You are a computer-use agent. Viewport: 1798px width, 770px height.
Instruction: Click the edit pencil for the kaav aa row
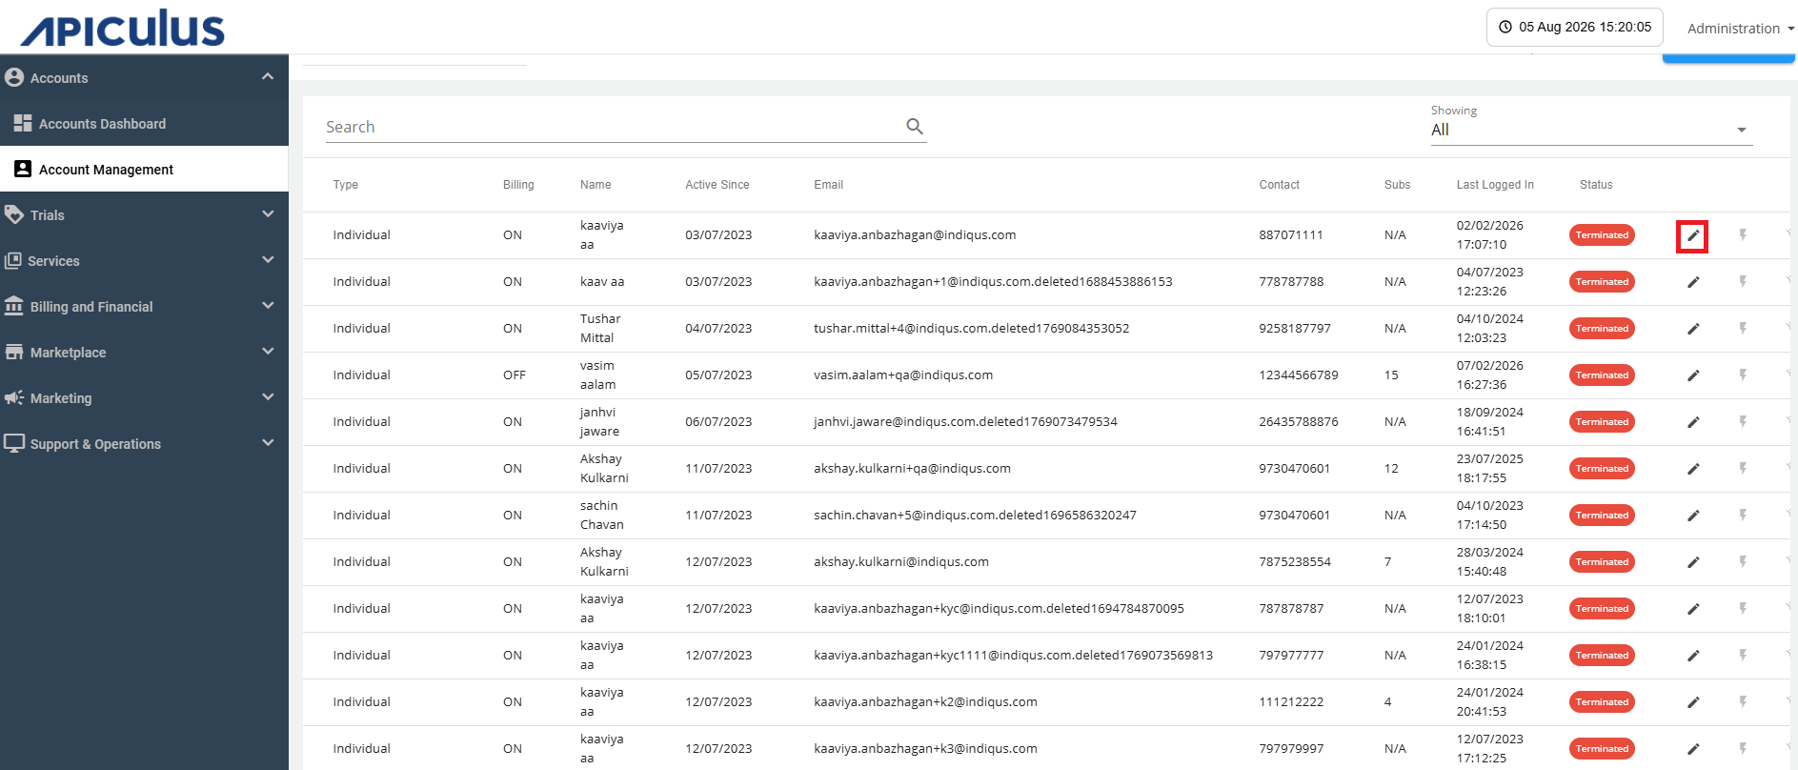1692,282
